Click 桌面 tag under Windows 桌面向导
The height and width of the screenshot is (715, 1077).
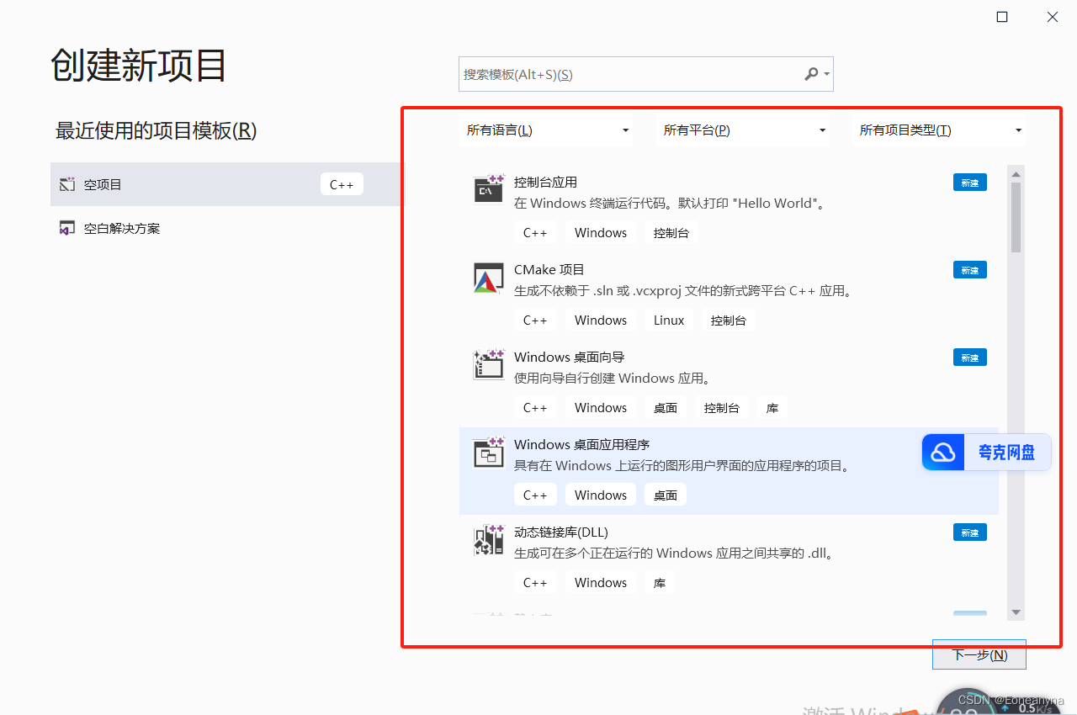[666, 408]
